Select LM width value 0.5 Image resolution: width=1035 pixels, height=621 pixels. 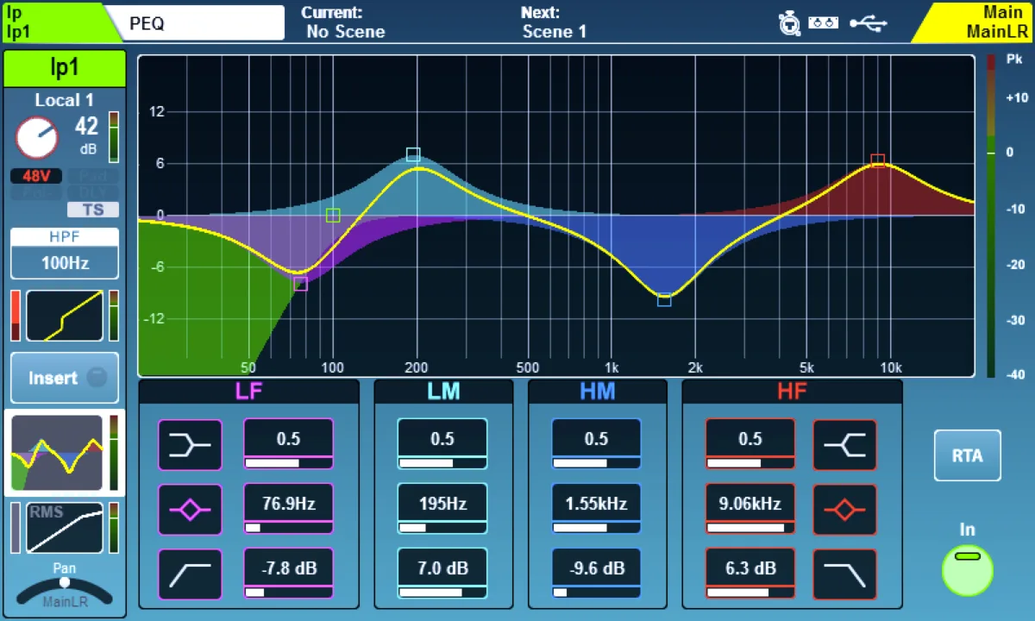442,444
